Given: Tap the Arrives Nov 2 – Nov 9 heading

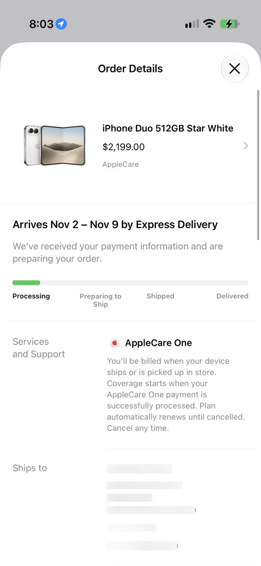Looking at the screenshot, I should click(x=115, y=225).
